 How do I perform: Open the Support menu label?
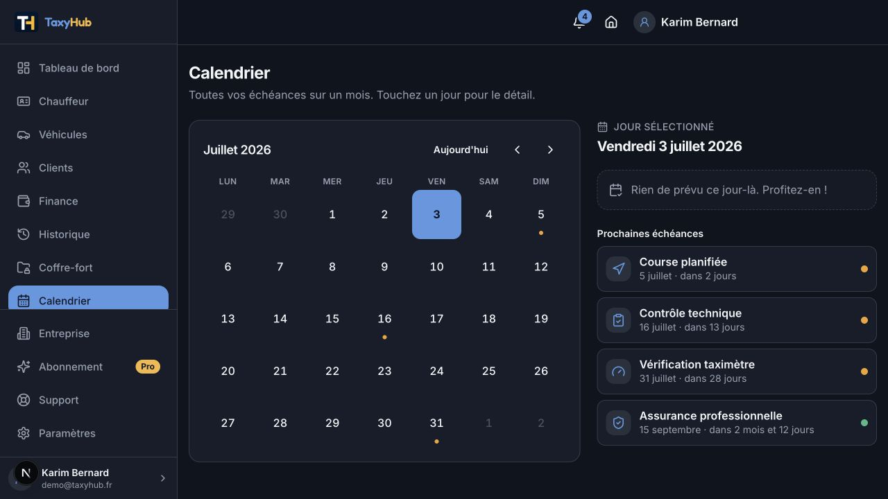click(x=58, y=400)
